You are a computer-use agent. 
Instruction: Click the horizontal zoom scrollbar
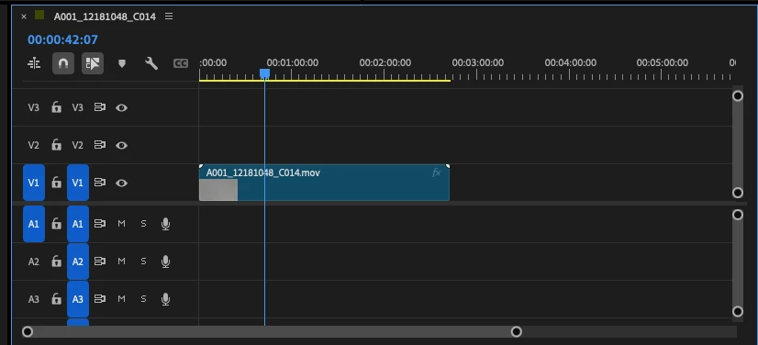[x=272, y=331]
